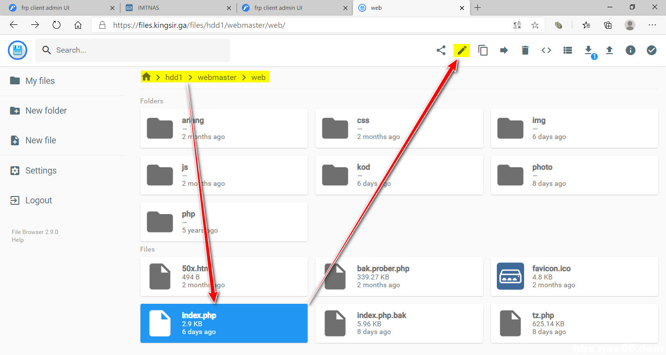
Task: Click the browser Refresh button
Action: pyautogui.click(x=57, y=25)
